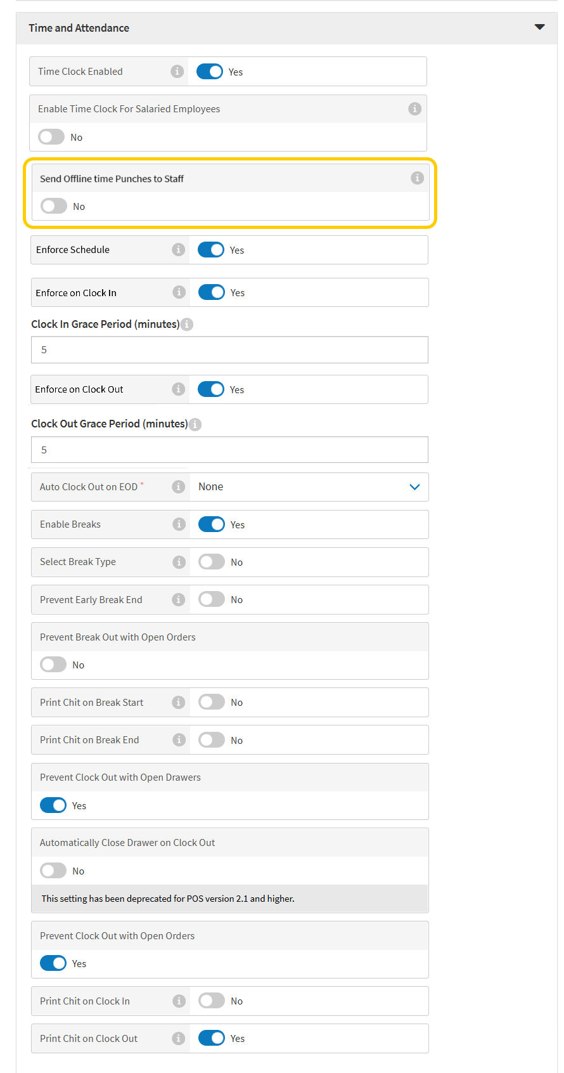The height and width of the screenshot is (1073, 564).
Task: Turn off Prevent Clock Out with Open Drawers
Action: (x=53, y=805)
